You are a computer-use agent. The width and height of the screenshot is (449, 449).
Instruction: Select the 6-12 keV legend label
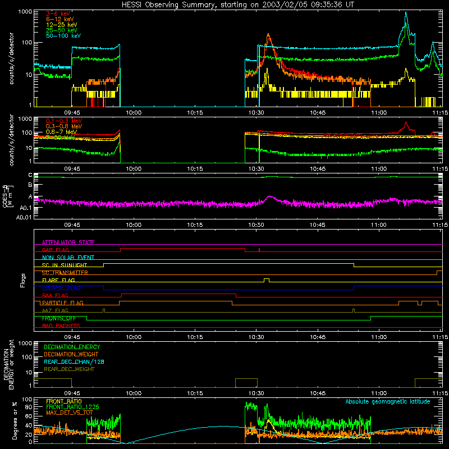point(59,19)
